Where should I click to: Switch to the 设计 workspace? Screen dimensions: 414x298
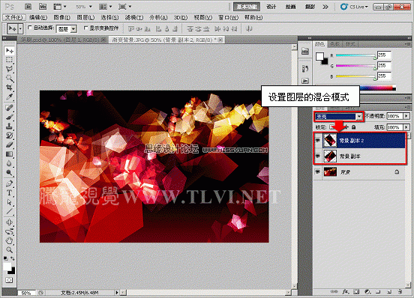click(271, 7)
